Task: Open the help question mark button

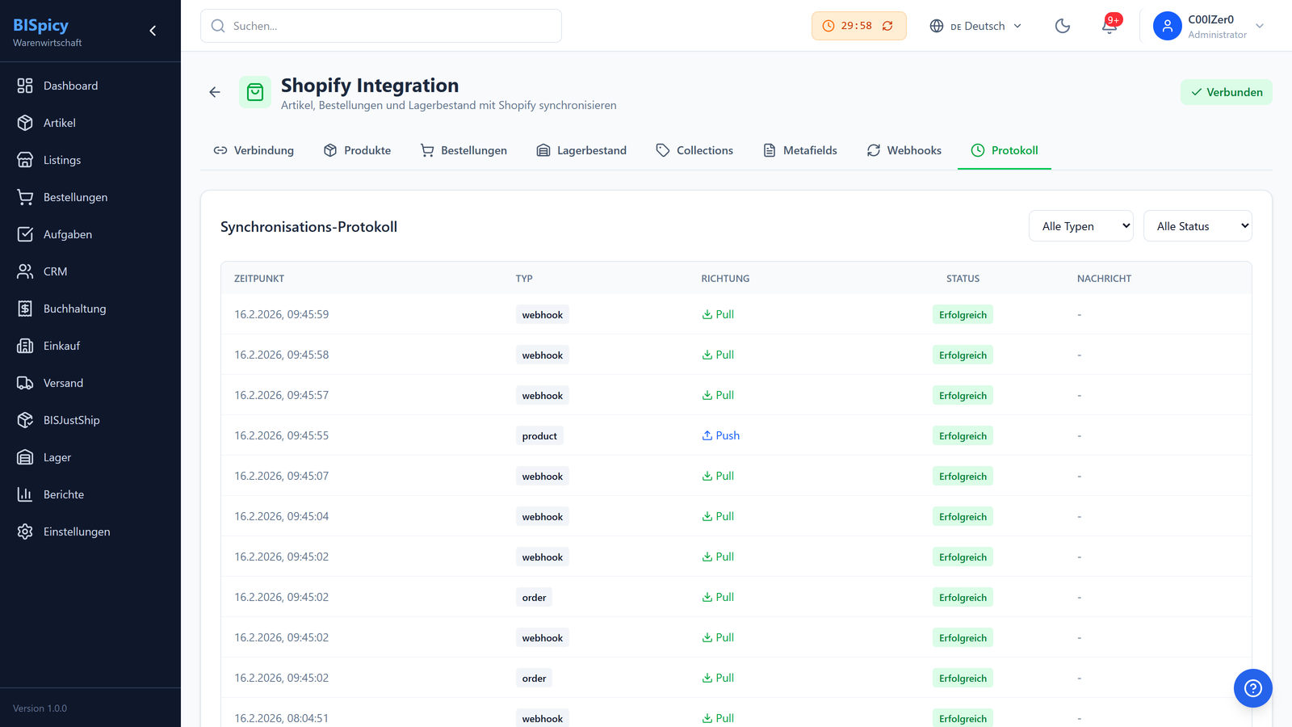Action: pos(1252,688)
